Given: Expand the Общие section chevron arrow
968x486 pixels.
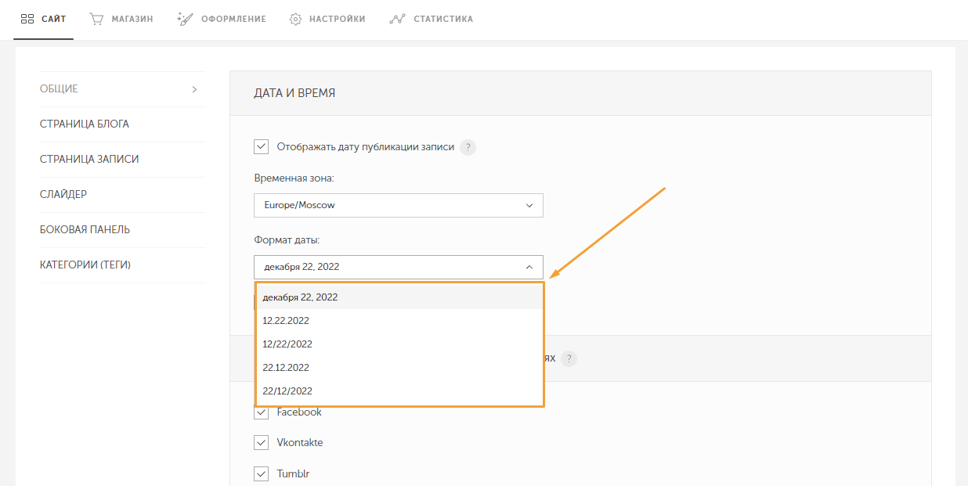Looking at the screenshot, I should click(x=194, y=89).
